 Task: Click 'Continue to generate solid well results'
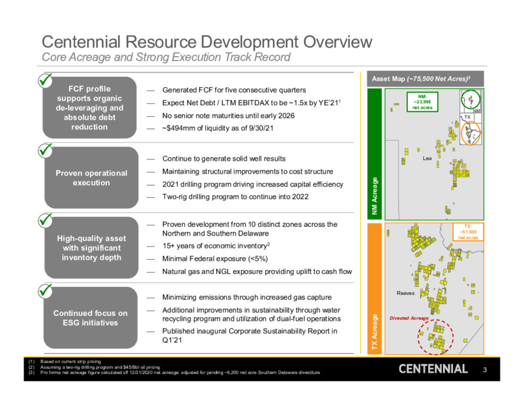click(x=224, y=159)
